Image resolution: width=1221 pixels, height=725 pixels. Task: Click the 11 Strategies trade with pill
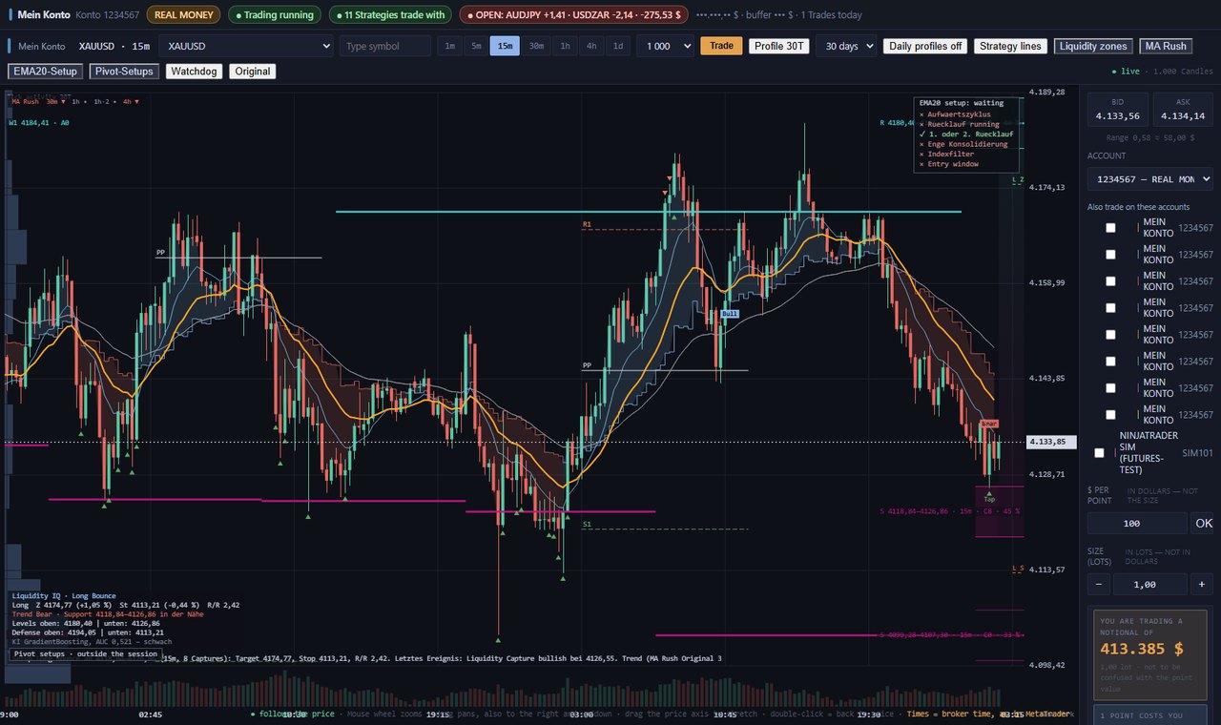tap(390, 15)
